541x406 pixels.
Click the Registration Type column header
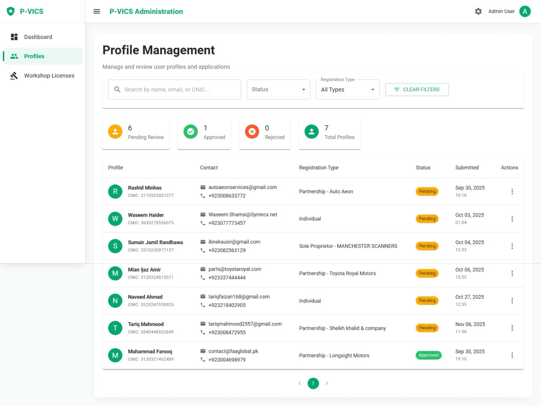tap(319, 168)
